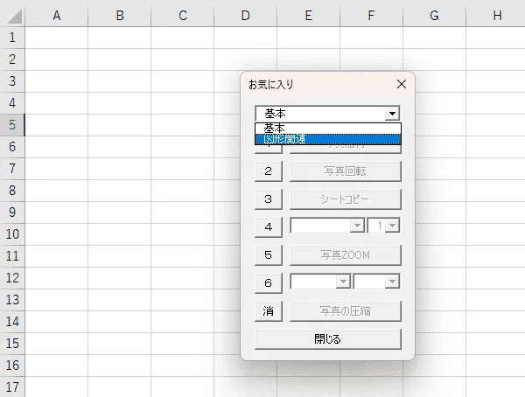
Task: Click the number 3 button
Action: [x=269, y=199]
